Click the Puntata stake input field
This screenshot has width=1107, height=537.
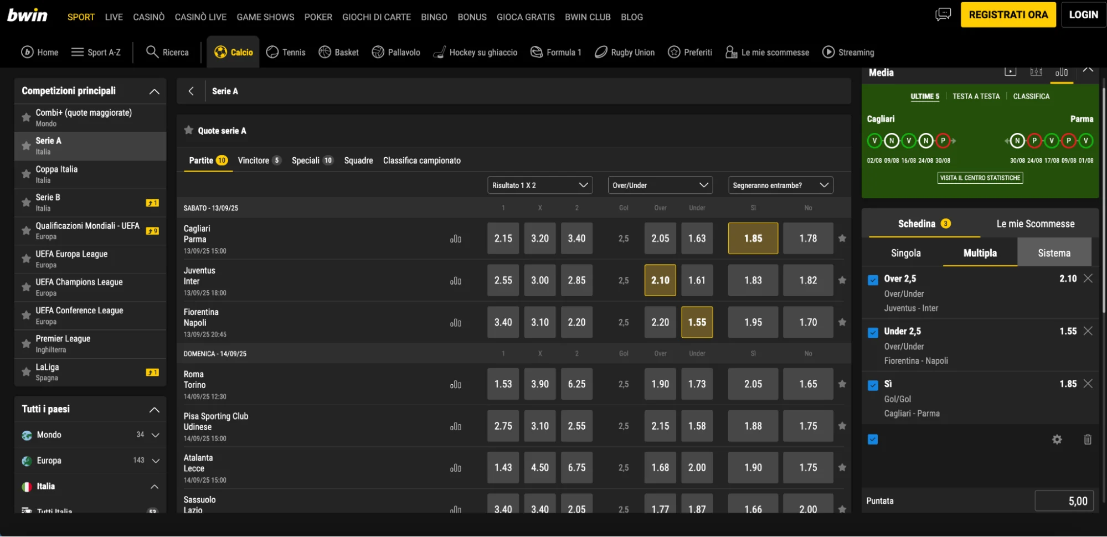point(1064,501)
